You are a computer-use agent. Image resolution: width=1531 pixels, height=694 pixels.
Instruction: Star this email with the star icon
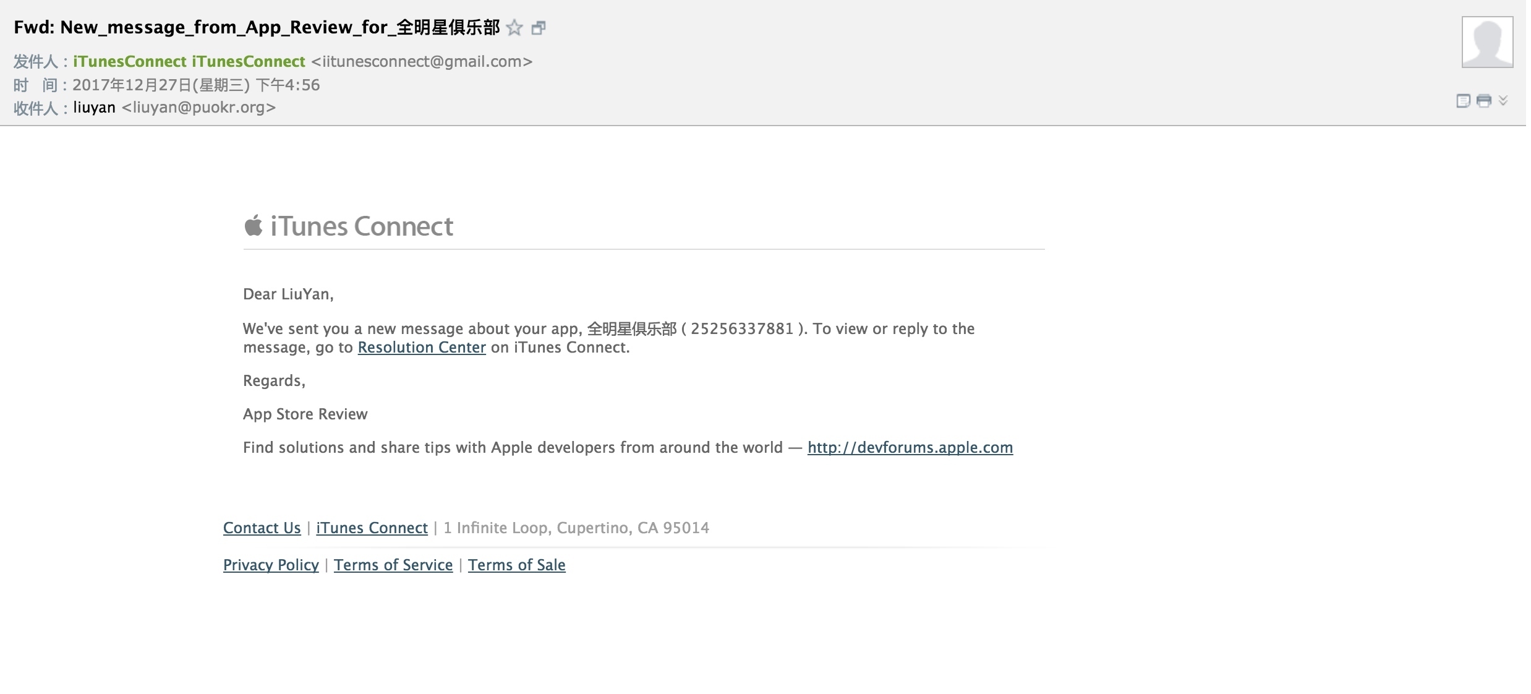tap(514, 28)
